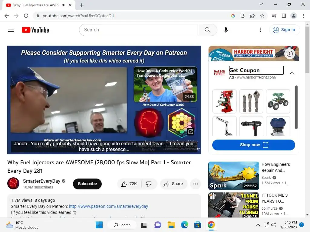Launch Microsoft Edge from taskbar
This screenshot has height=232, width=310.
point(184,225)
